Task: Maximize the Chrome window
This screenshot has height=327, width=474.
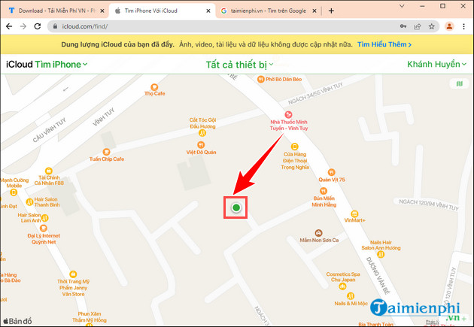Action: tap(442, 6)
